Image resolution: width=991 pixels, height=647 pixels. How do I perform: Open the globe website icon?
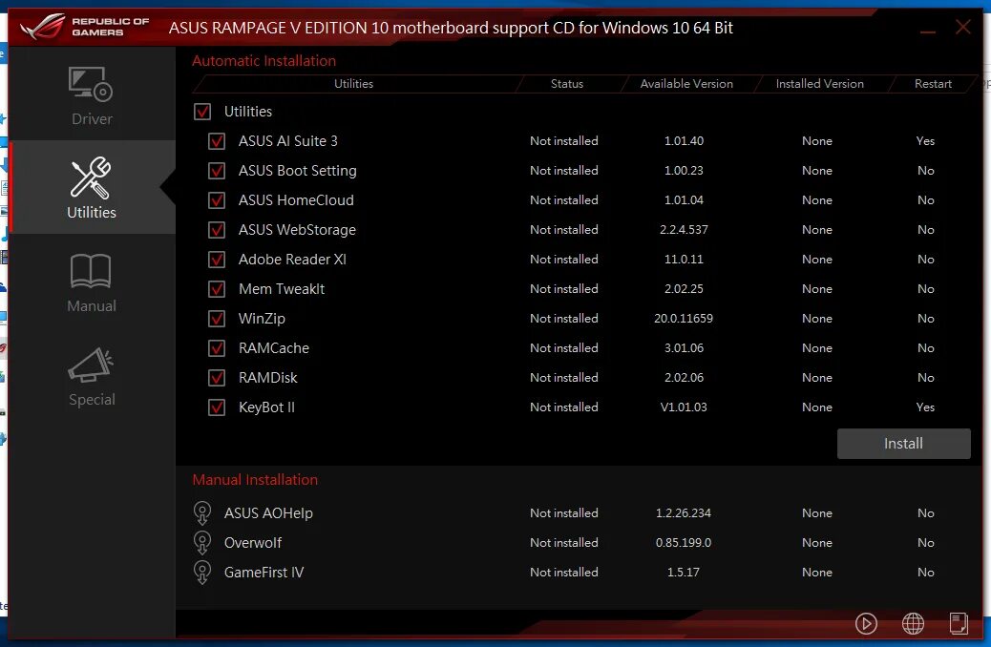point(913,624)
